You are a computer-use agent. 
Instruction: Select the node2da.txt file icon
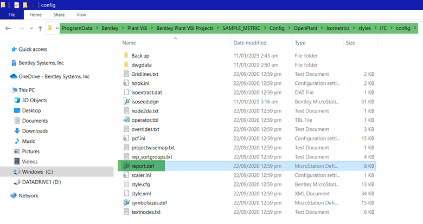tap(126, 111)
